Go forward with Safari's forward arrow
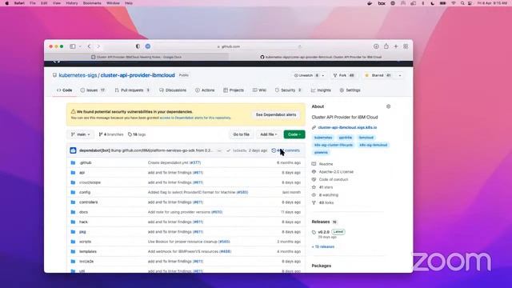Screen dimensions: 512x288 coord(98,46)
